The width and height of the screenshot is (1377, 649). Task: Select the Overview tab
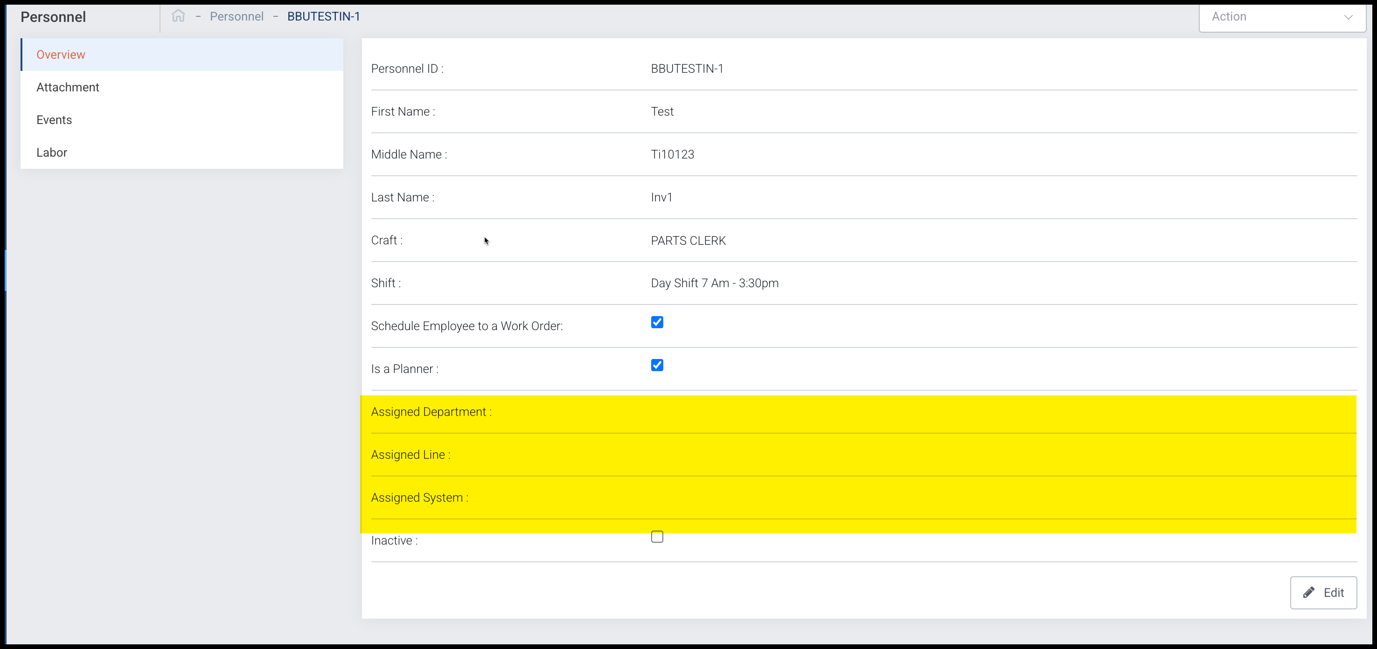pos(61,55)
